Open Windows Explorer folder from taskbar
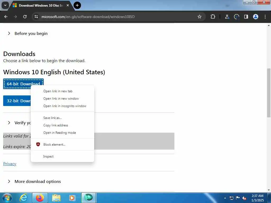 coord(56,198)
